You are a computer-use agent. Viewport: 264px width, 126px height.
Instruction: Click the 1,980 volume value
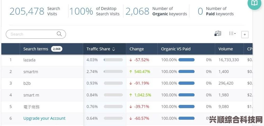point(224,95)
